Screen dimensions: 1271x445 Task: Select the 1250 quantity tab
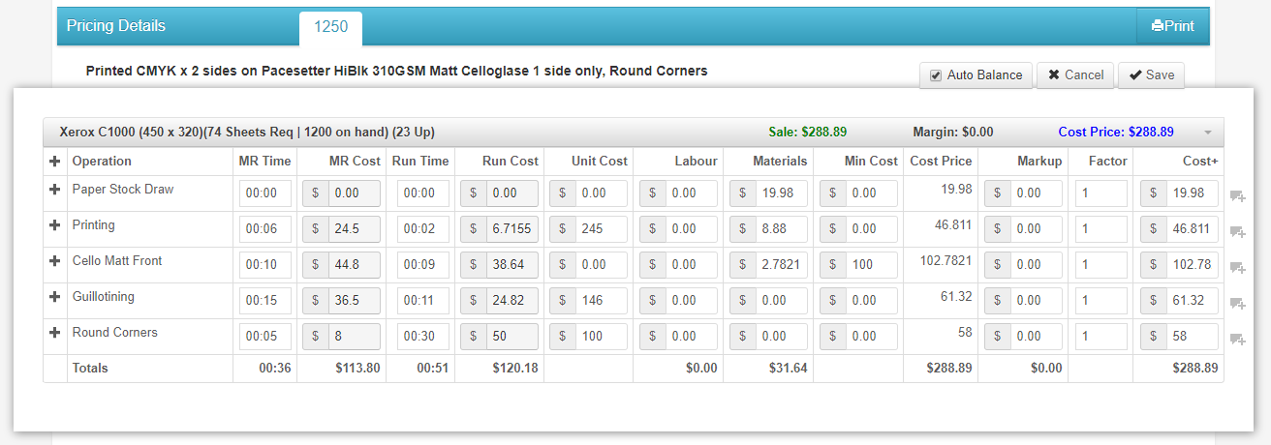(x=330, y=27)
